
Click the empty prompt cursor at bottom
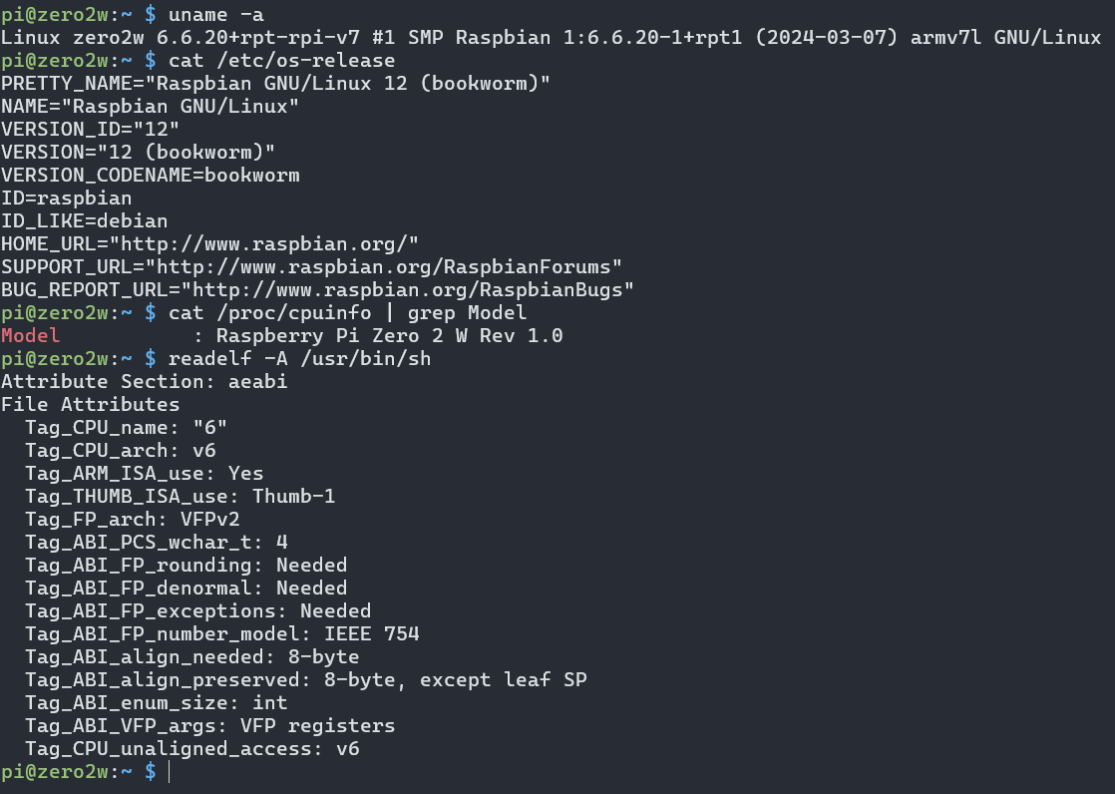[170, 771]
